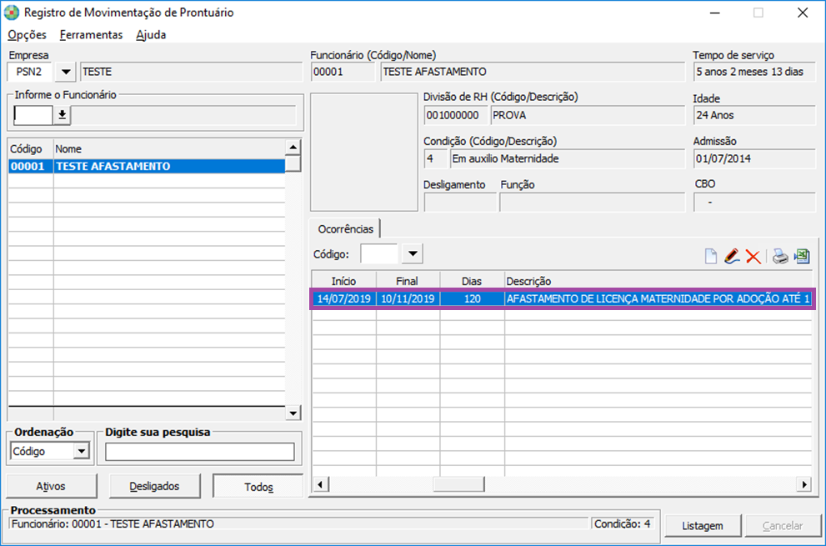The height and width of the screenshot is (546, 826).
Task: Click the Em auxilio Maternidade condition field
Action: pyautogui.click(x=568, y=158)
